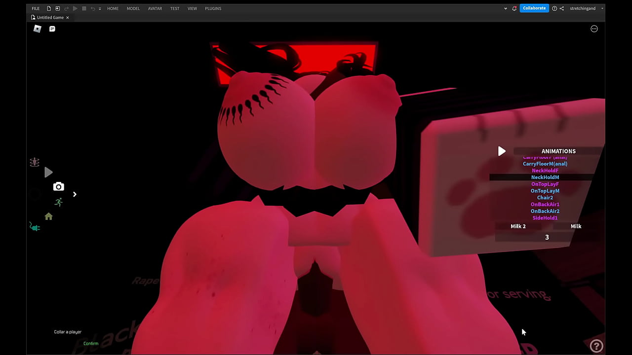
Task: Select the NeckHoldM animation
Action: [545, 177]
